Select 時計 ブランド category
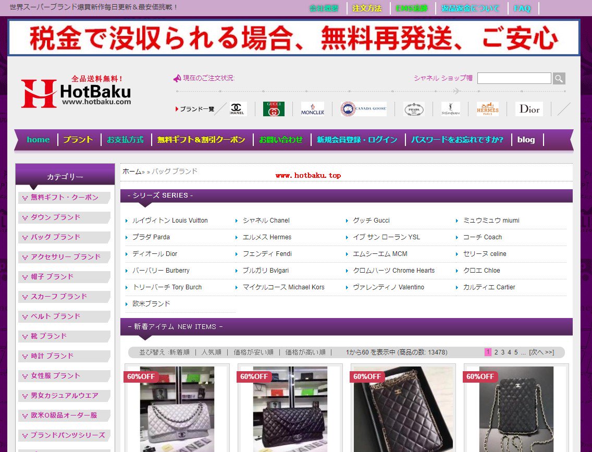The height and width of the screenshot is (452, 592). pyautogui.click(x=64, y=356)
